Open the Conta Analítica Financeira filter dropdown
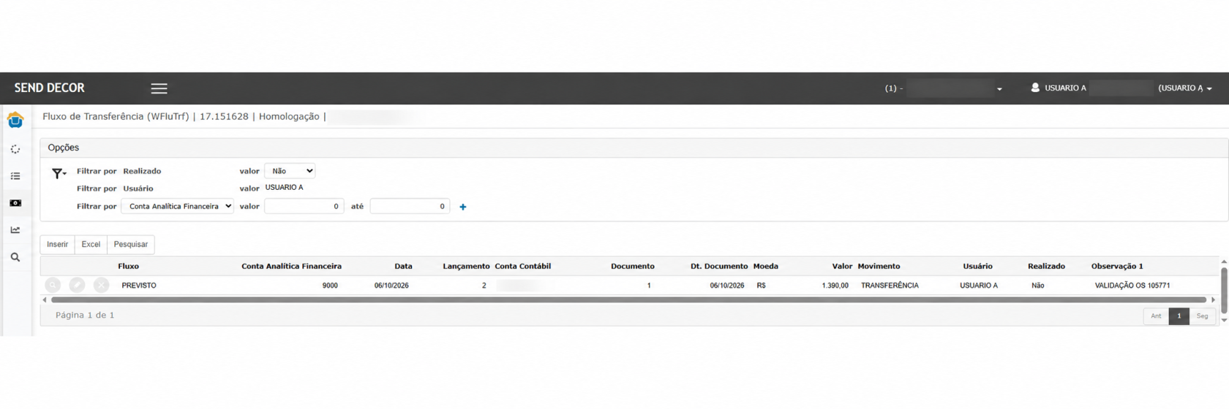 tap(178, 207)
